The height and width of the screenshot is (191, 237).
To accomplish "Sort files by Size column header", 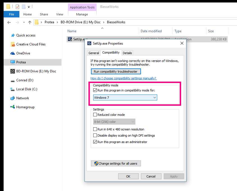I will (x=211, y=31).
